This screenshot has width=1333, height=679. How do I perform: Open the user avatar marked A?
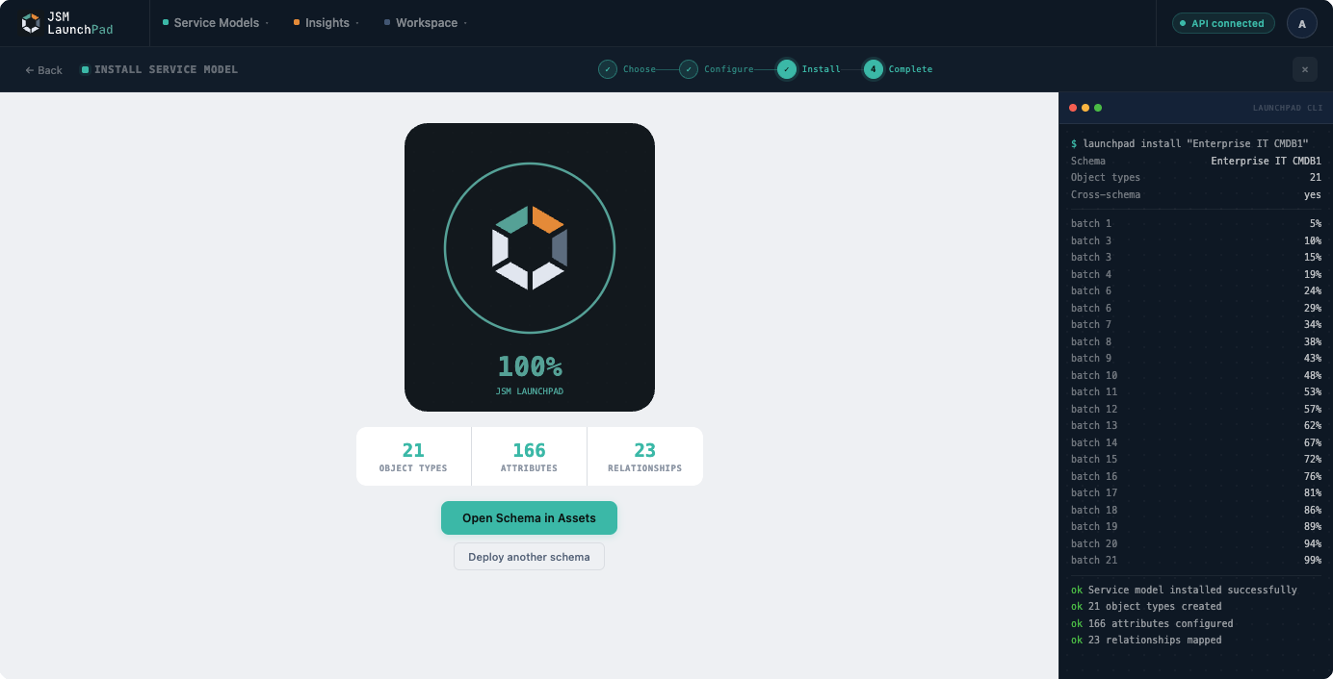[x=1302, y=23]
